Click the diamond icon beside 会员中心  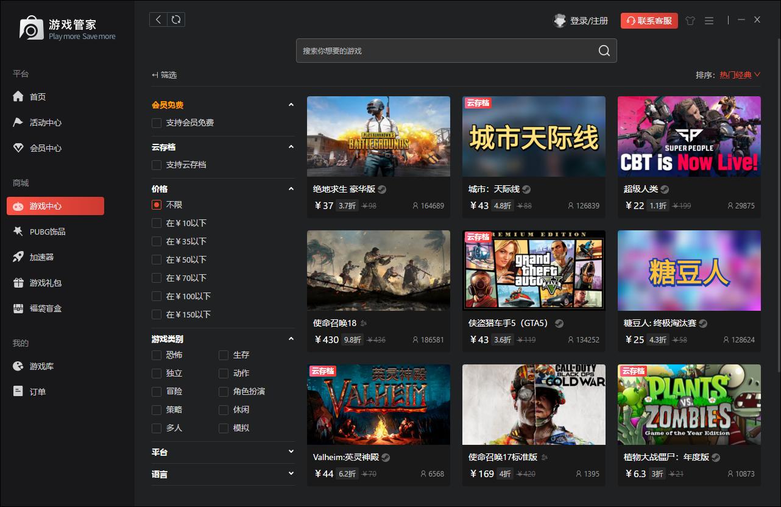pyautogui.click(x=18, y=147)
